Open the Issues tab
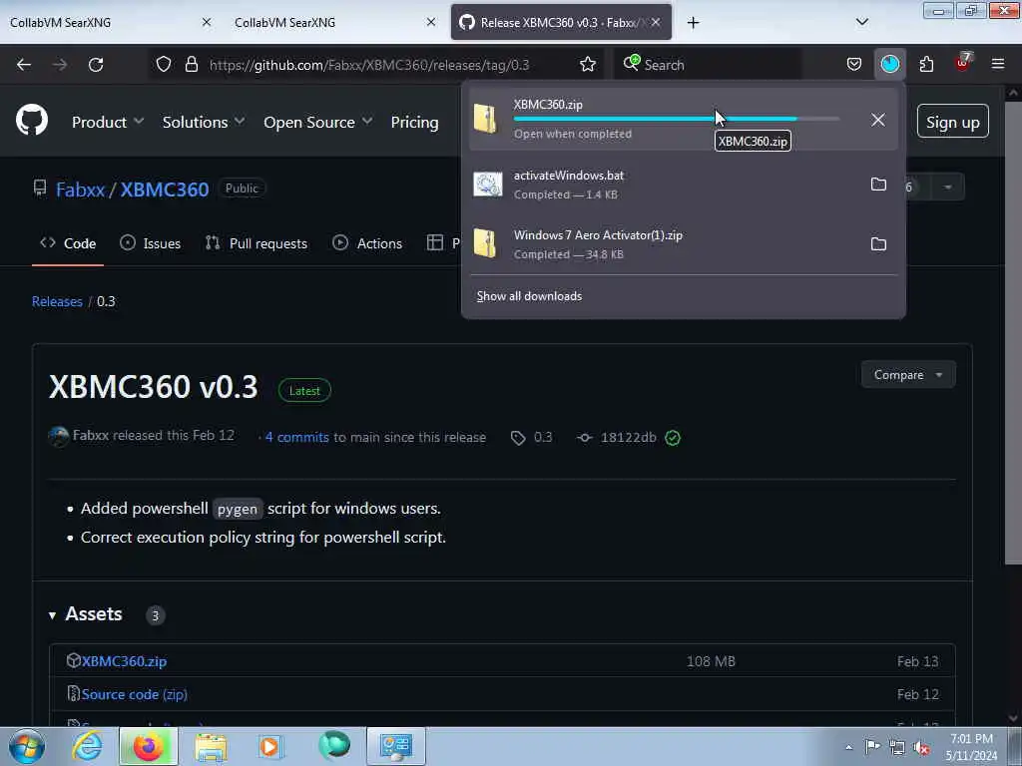Viewport: 1022px width, 766px height. click(151, 243)
